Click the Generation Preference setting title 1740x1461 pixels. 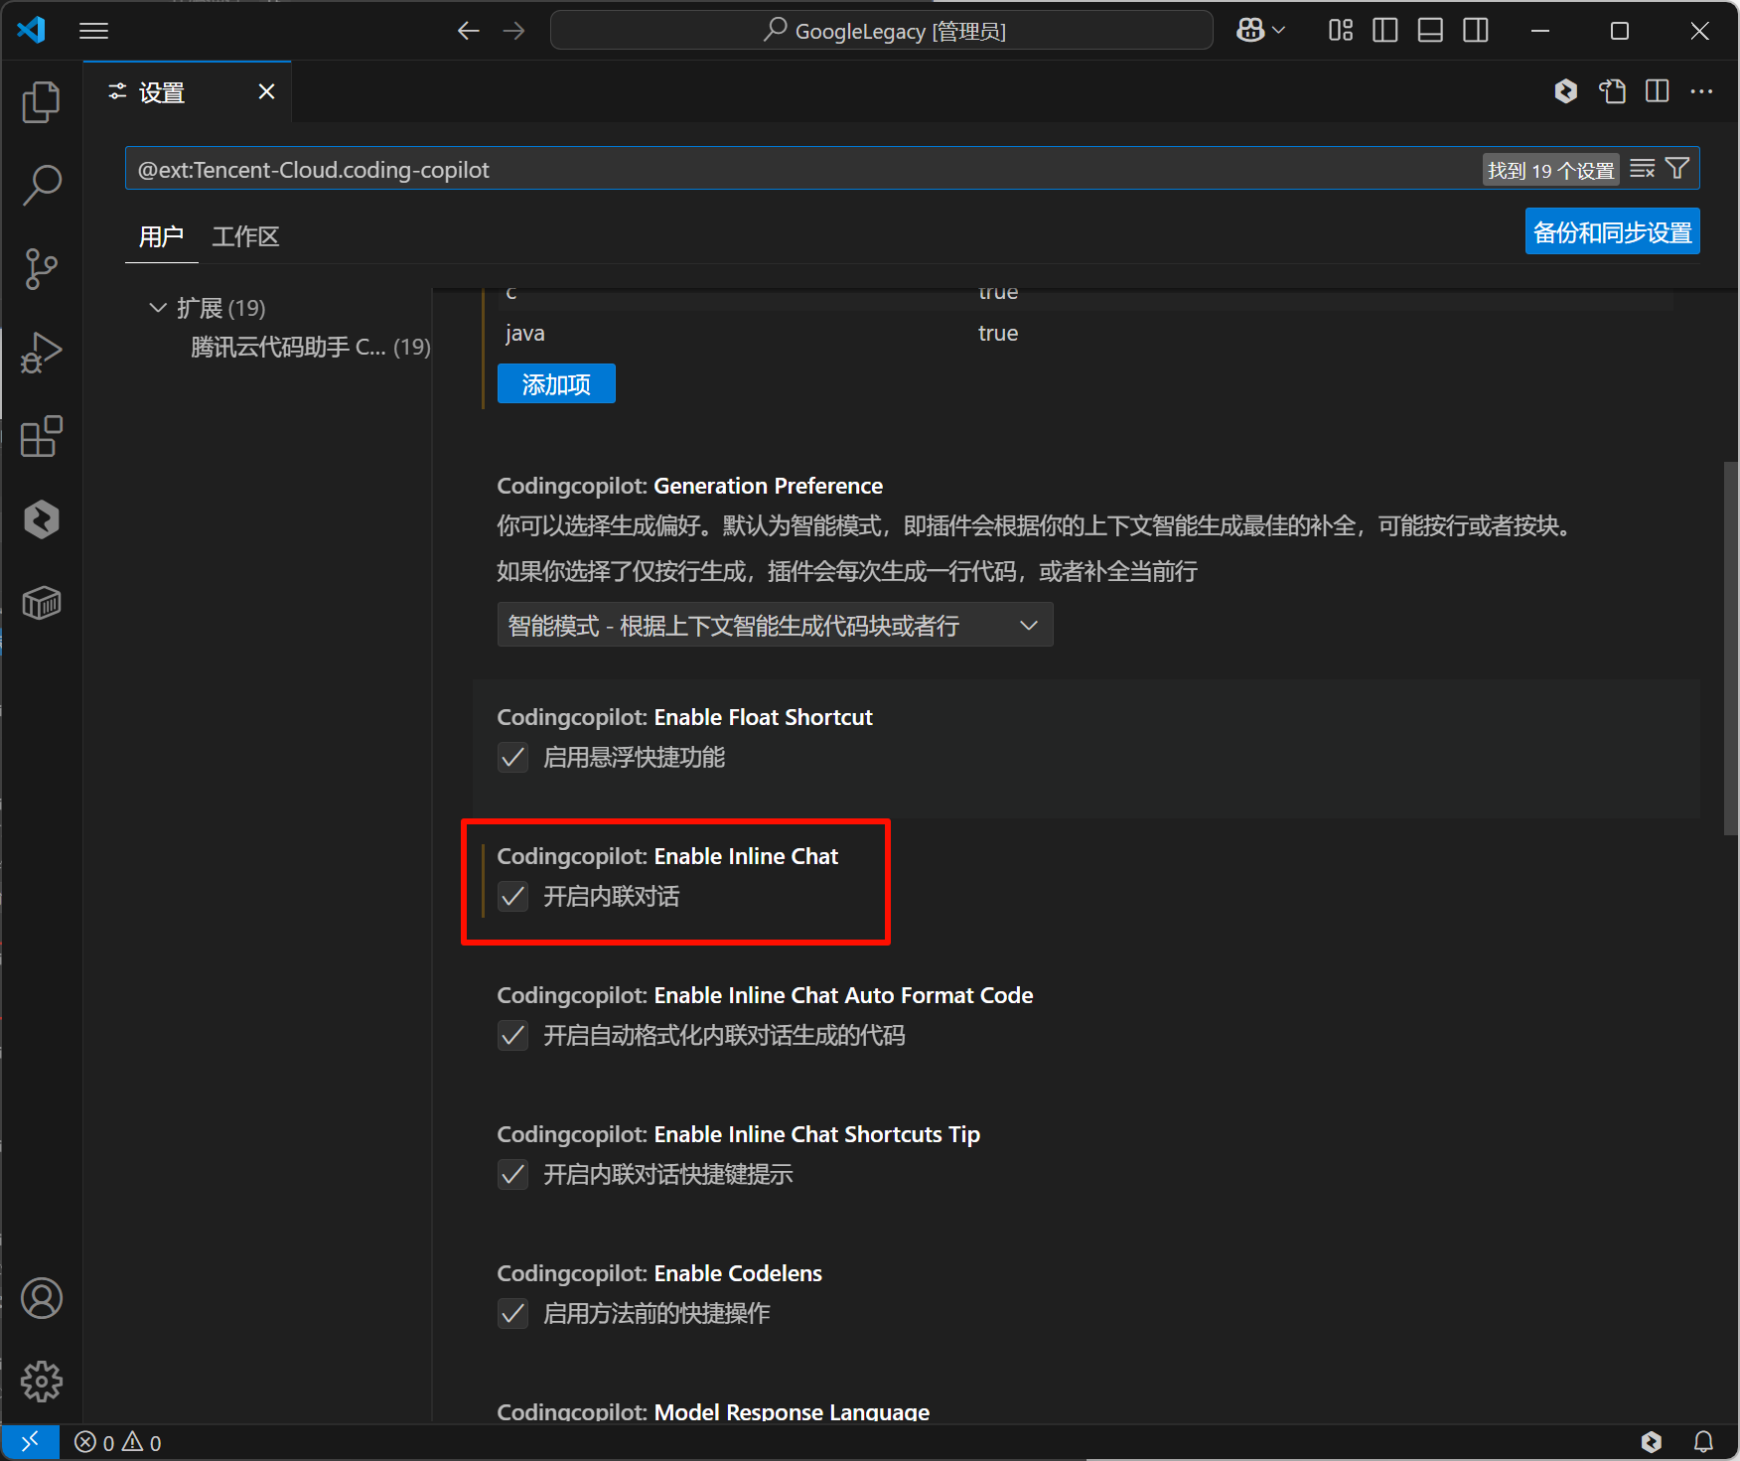coord(689,486)
